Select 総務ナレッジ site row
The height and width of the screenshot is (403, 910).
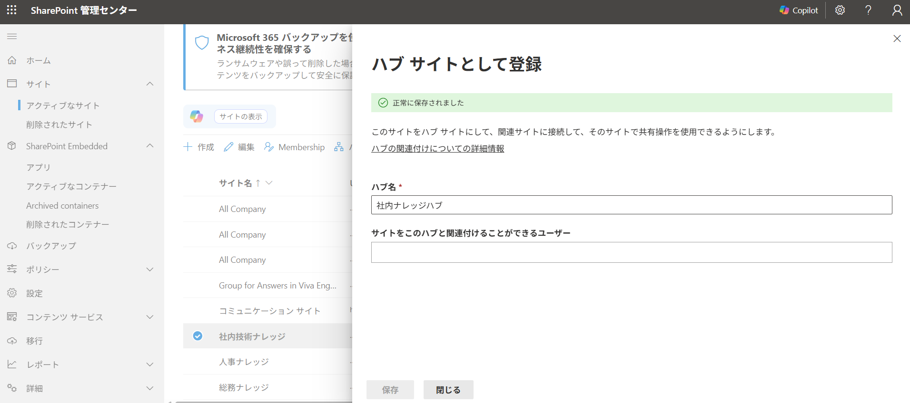(x=267, y=387)
